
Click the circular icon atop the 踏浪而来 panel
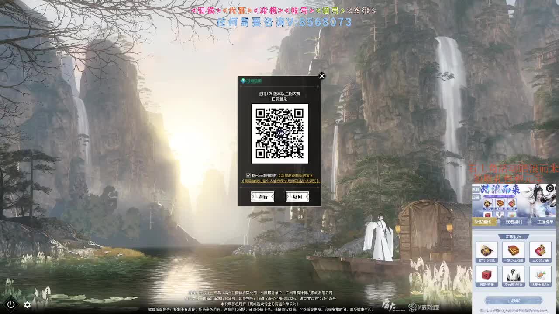coord(550,188)
